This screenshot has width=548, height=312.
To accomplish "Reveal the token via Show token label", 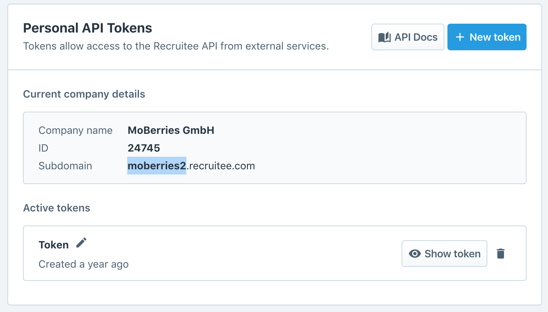I will tap(453, 254).
